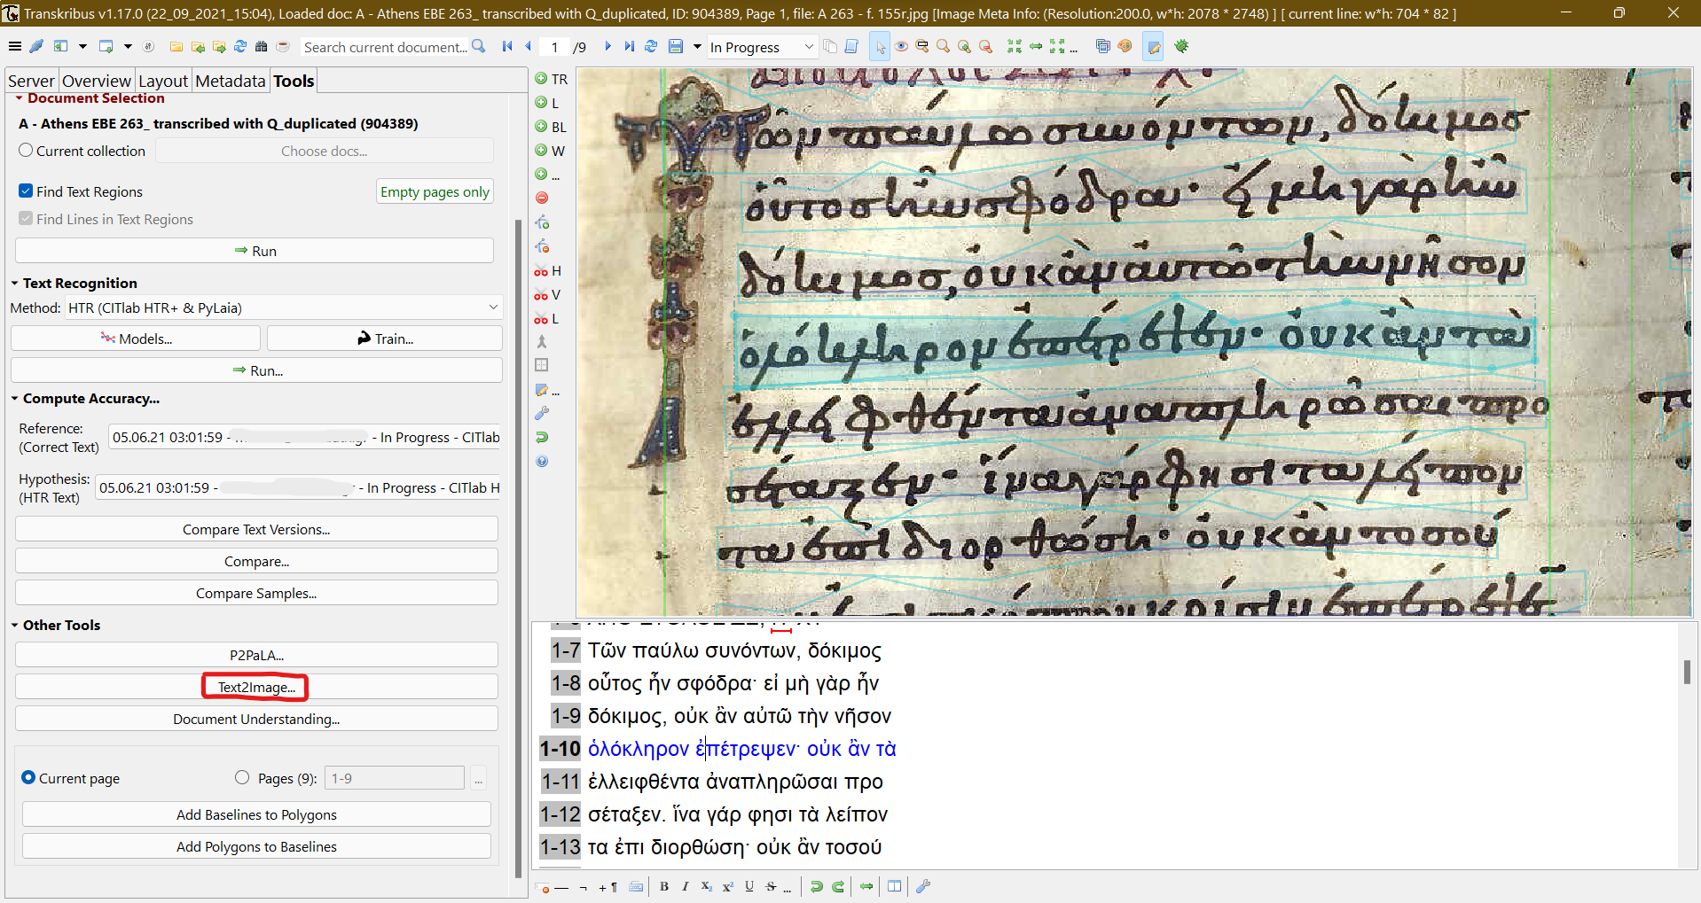The image size is (1701, 903).
Task: Select the Current collection radio button
Action: tap(26, 151)
